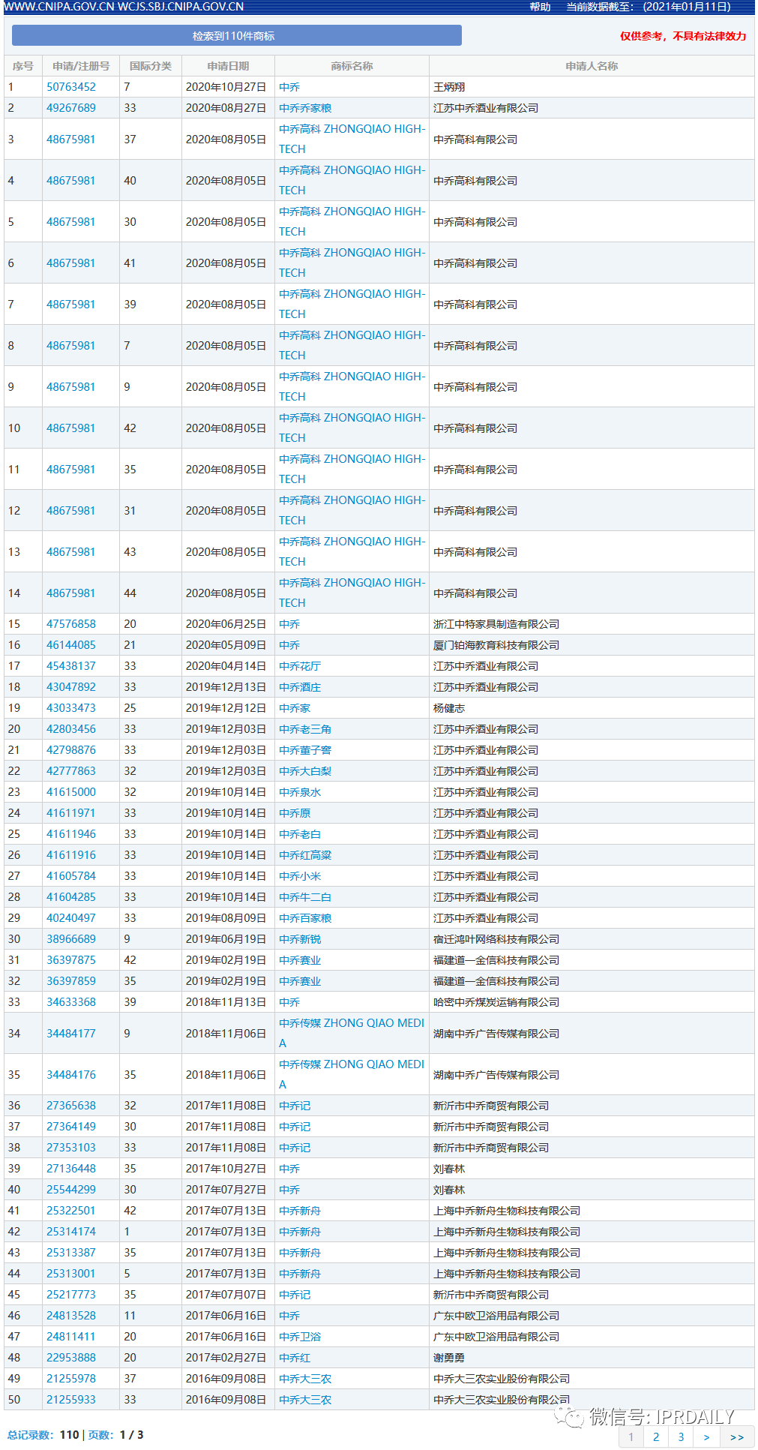Open application number 25217773
The width and height of the screenshot is (758, 1450).
(71, 1295)
